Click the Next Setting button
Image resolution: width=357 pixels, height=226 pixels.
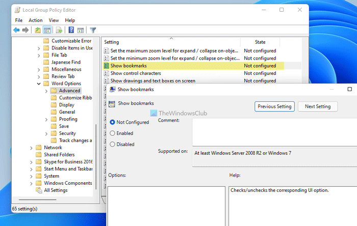coord(318,106)
